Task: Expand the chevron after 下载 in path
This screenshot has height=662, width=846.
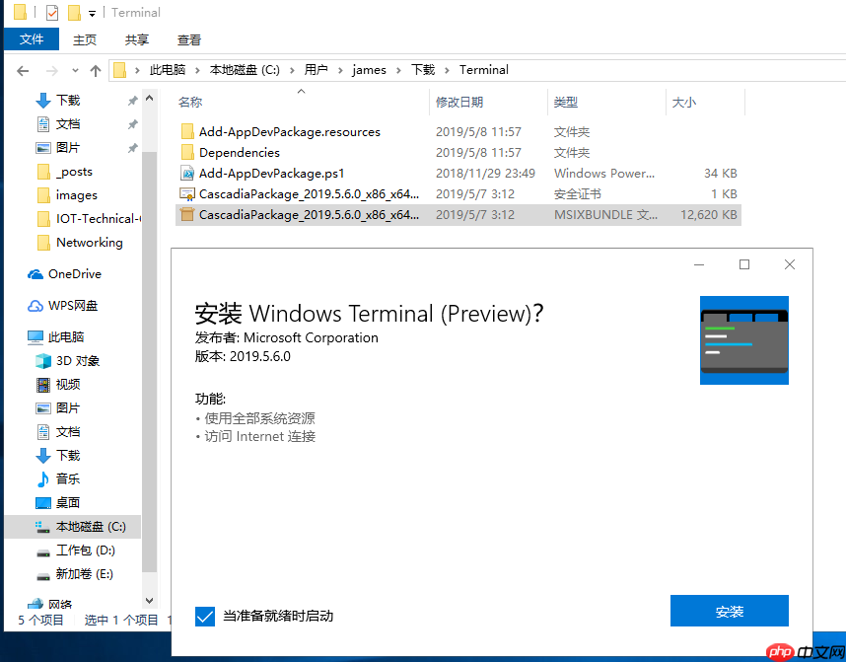Action: coord(448,70)
